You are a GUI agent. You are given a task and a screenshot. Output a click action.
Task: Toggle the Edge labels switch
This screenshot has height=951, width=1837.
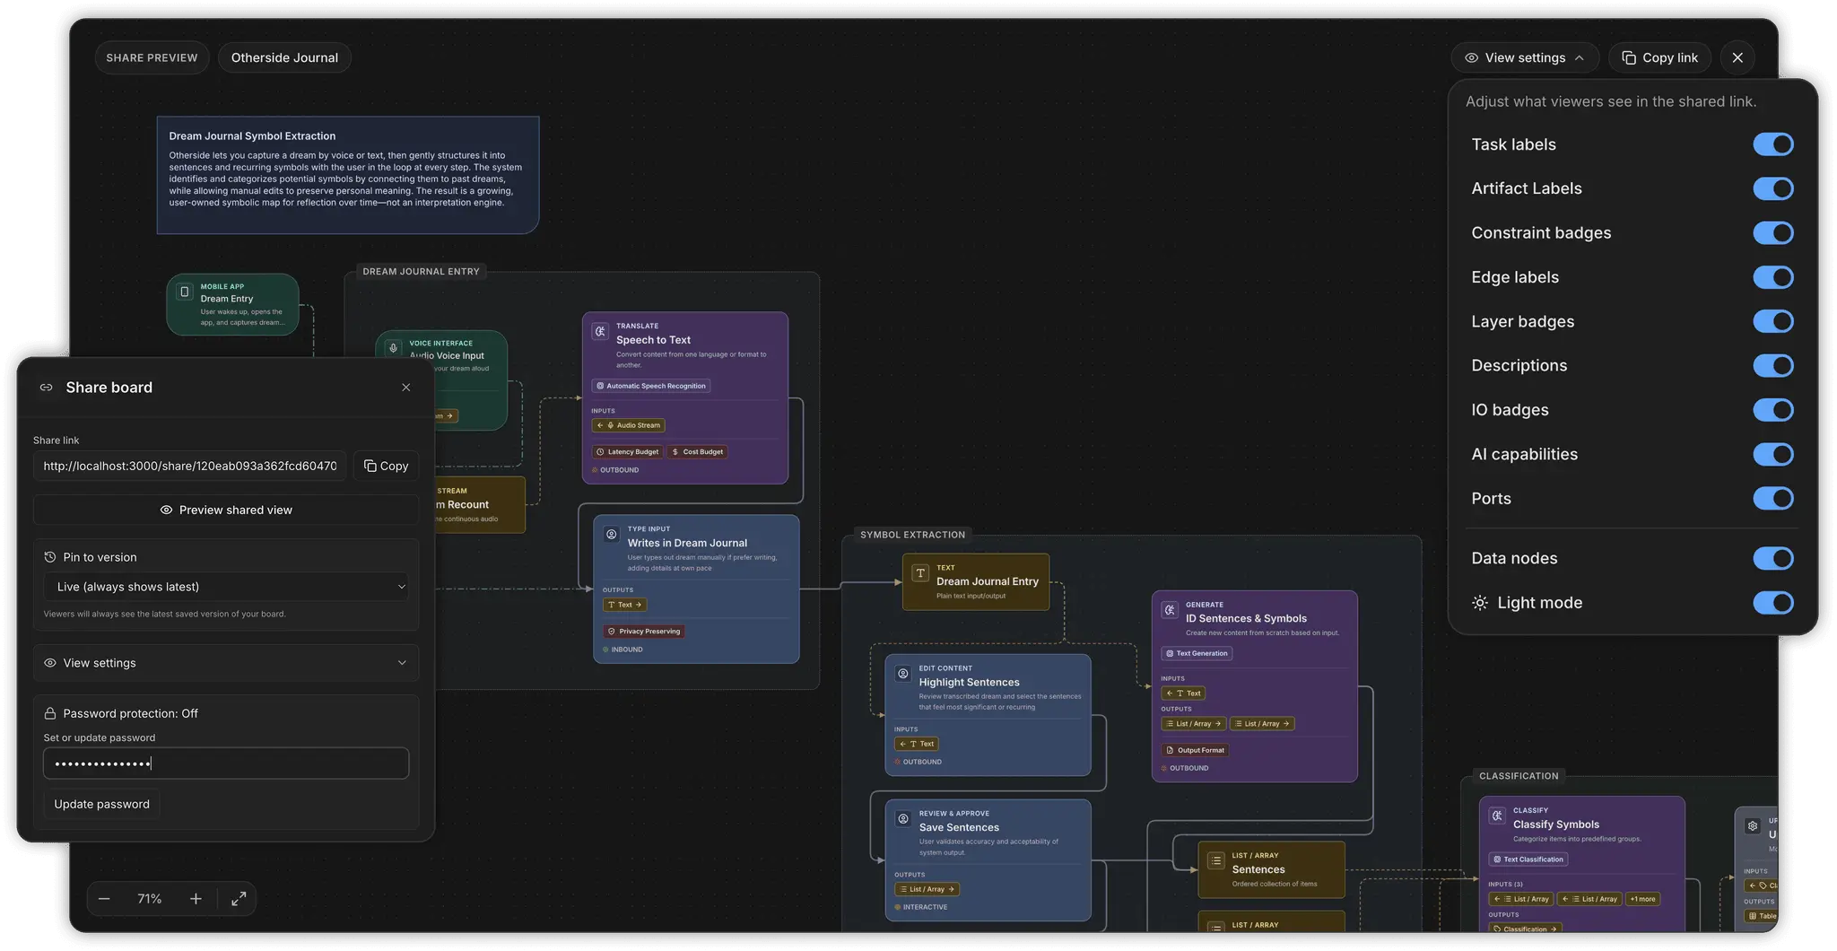click(1772, 277)
